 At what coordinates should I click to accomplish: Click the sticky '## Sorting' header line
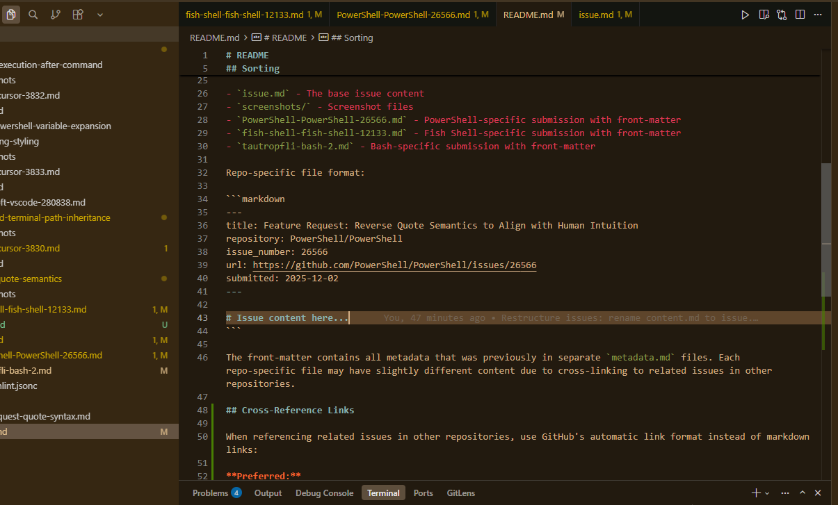point(252,68)
